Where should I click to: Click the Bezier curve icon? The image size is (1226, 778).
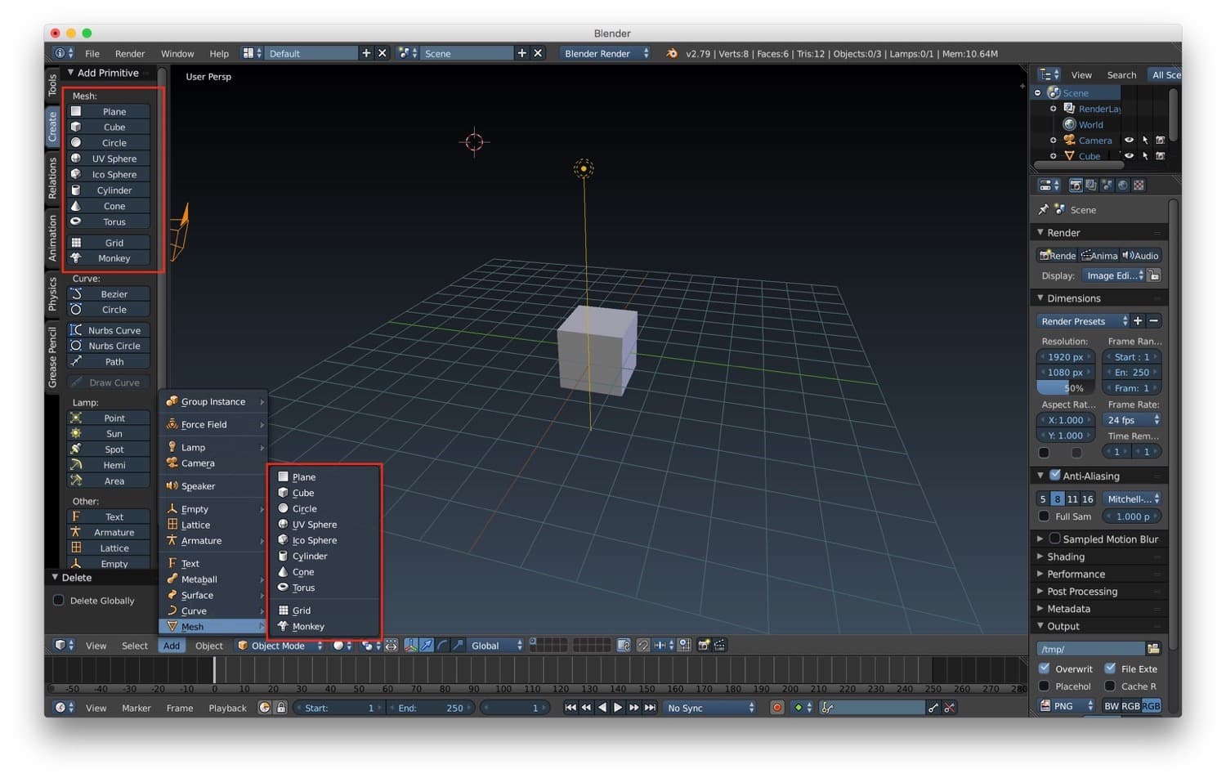(76, 294)
